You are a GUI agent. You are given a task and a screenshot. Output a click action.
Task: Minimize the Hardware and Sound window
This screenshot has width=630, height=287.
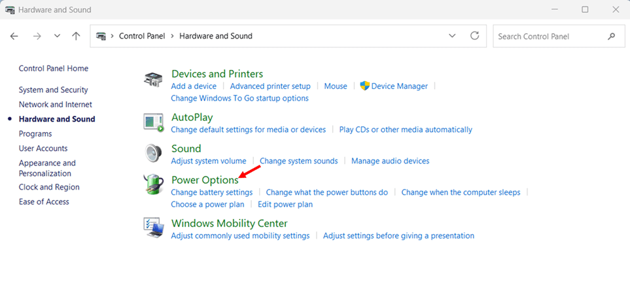click(555, 10)
